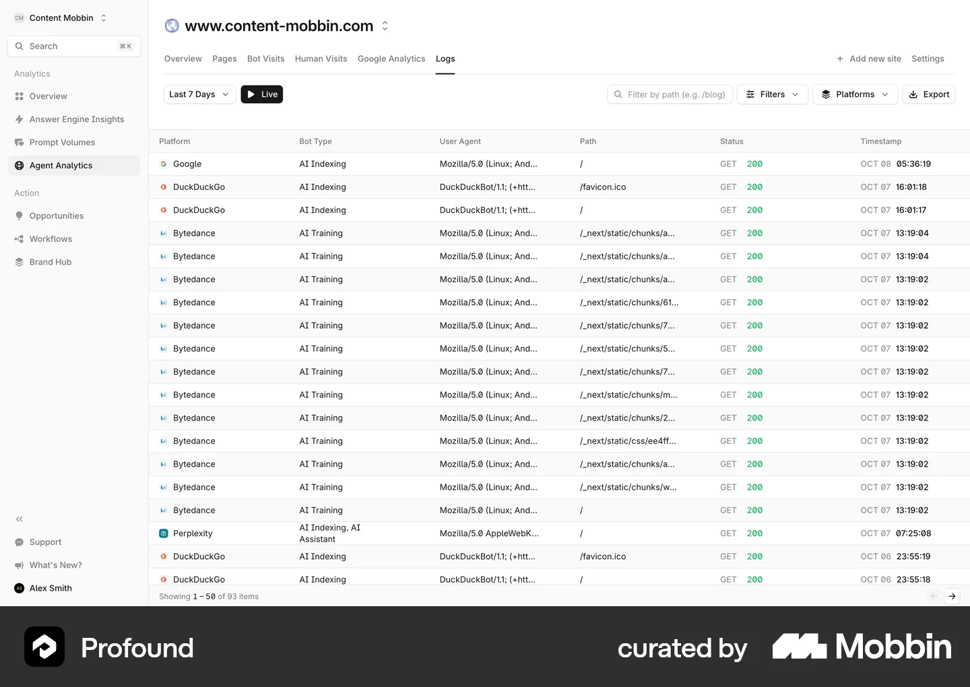Viewport: 970px width, 687px height.
Task: Switch to the Bot Visits tab
Action: 266,59
